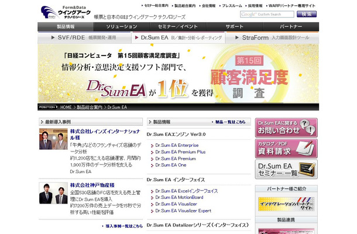Click the Dr.Sum EA インターフェイス heading
The image size is (357, 234).
(176, 180)
